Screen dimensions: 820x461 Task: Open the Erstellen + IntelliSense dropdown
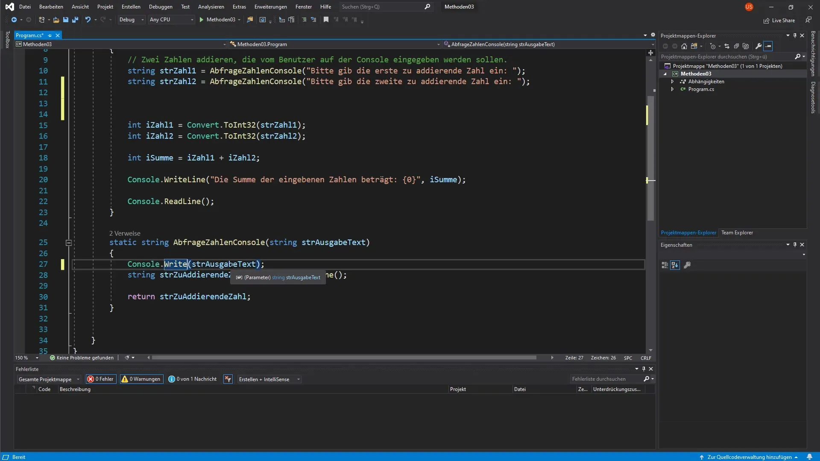click(x=269, y=379)
